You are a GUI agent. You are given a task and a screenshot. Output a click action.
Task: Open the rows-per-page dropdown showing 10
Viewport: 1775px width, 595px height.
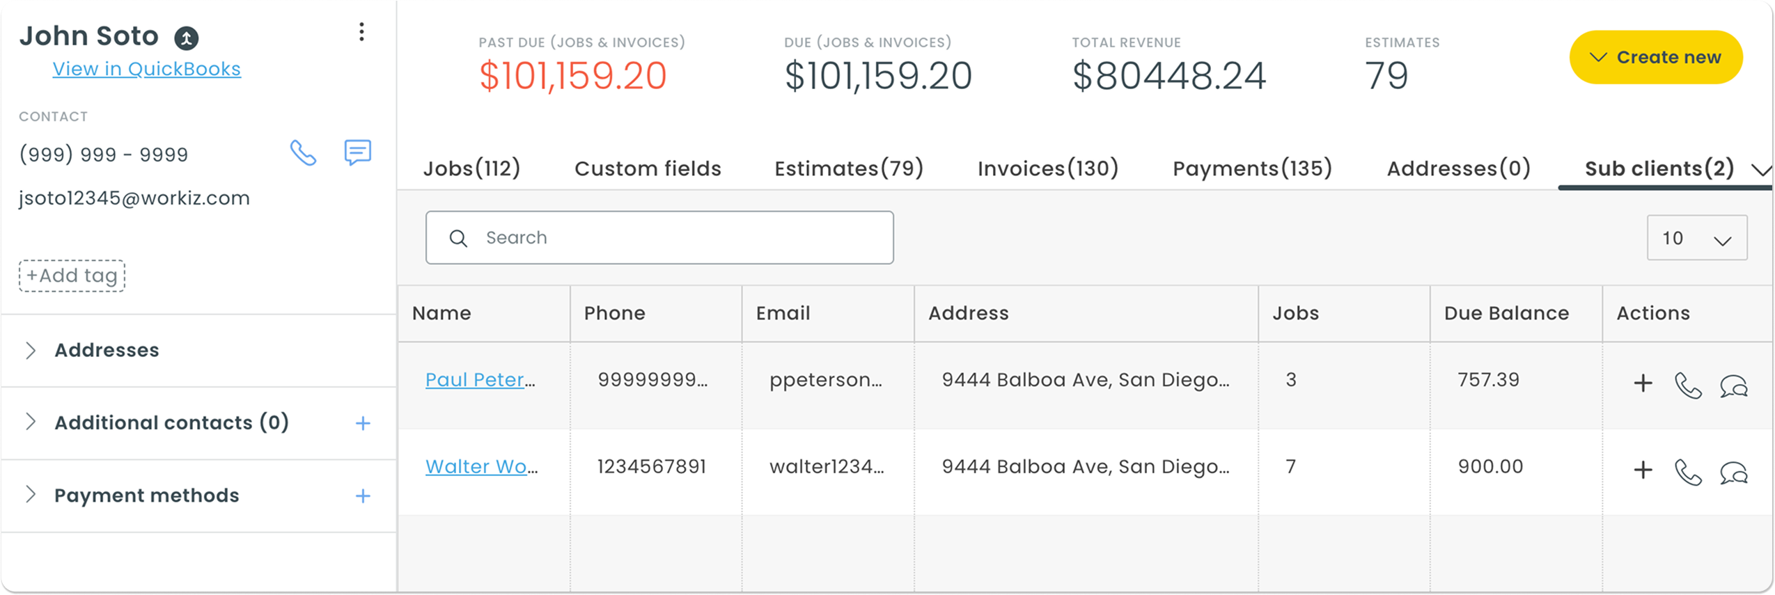point(1696,238)
